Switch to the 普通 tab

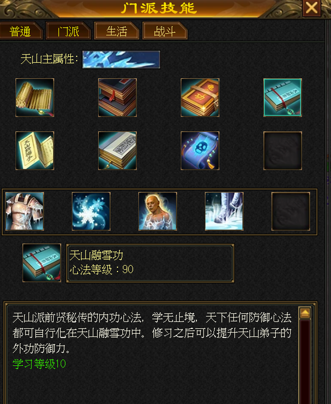[20, 31]
